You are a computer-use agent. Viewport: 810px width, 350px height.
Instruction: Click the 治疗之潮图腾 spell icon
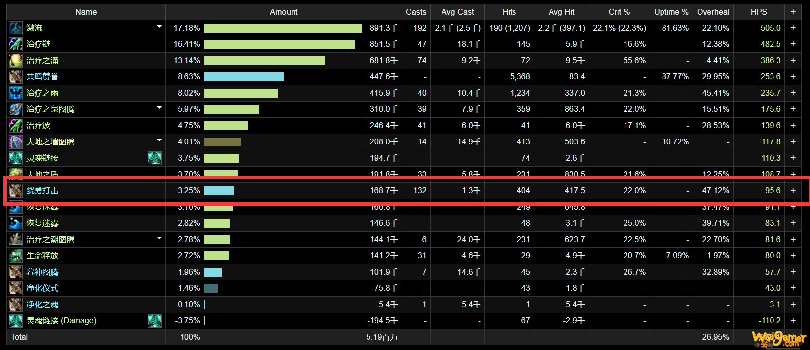point(16,240)
